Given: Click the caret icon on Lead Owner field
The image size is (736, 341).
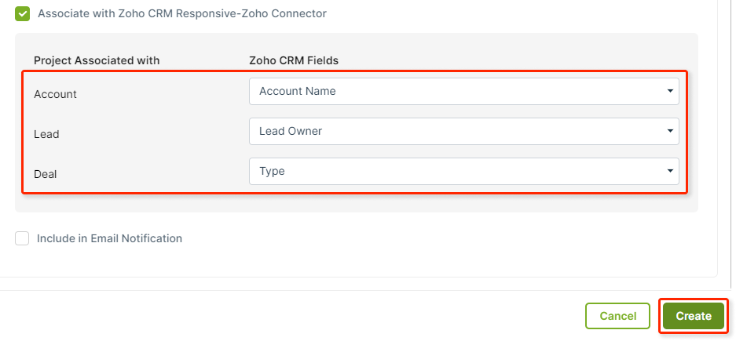Looking at the screenshot, I should [670, 131].
